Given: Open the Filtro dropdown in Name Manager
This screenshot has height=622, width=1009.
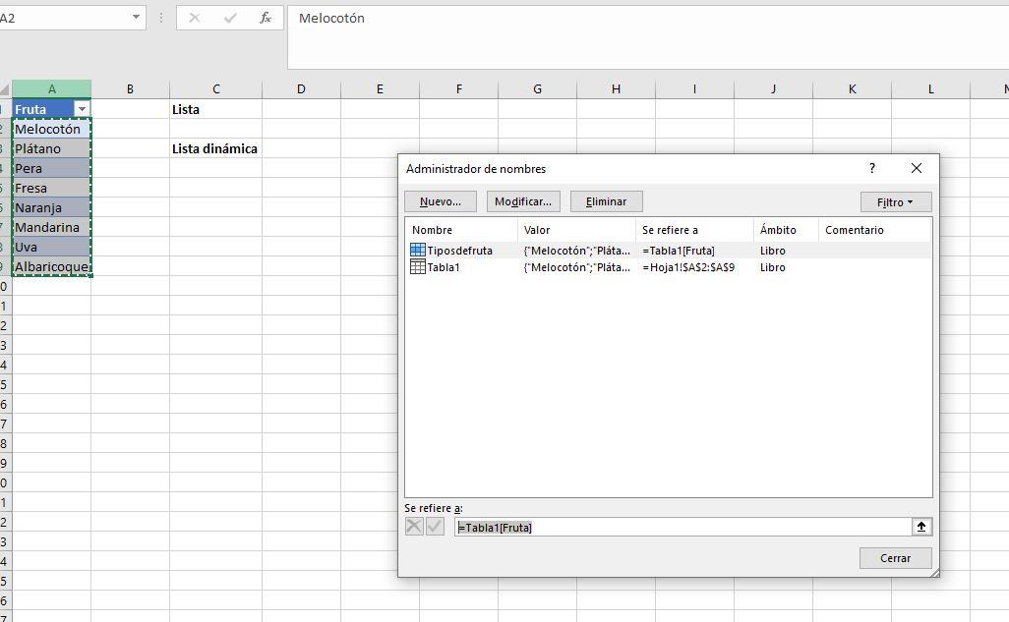Looking at the screenshot, I should (x=894, y=201).
